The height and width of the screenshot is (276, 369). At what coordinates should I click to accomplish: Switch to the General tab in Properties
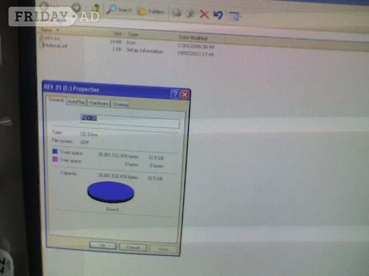[x=56, y=100]
